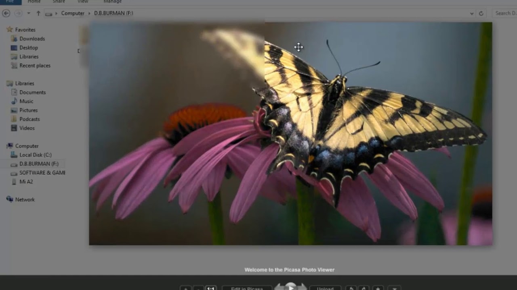Select Computer in address breadcrumb
Image resolution: width=517 pixels, height=290 pixels.
(73, 13)
